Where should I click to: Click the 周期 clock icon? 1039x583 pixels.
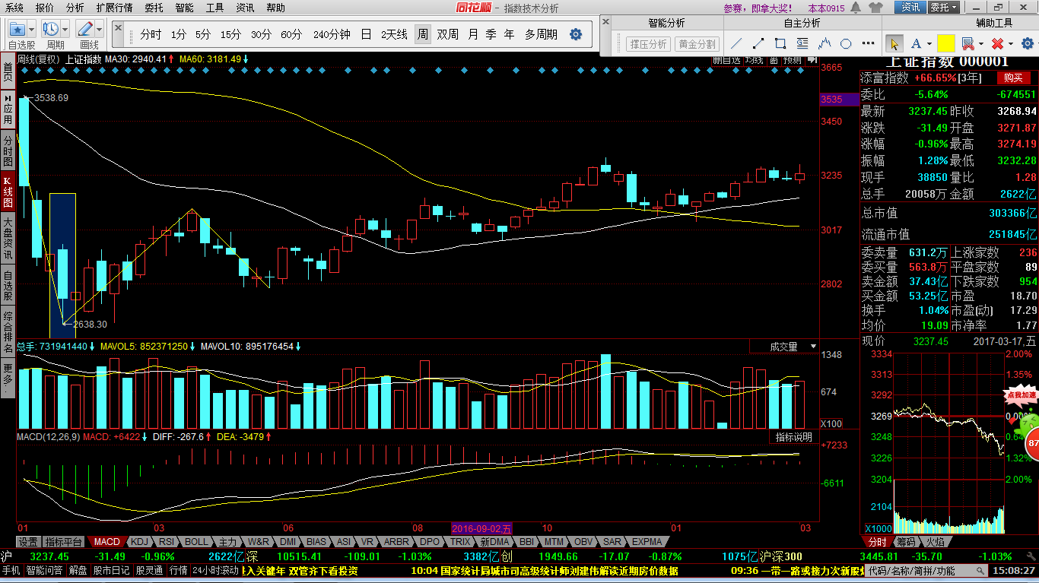[51, 30]
